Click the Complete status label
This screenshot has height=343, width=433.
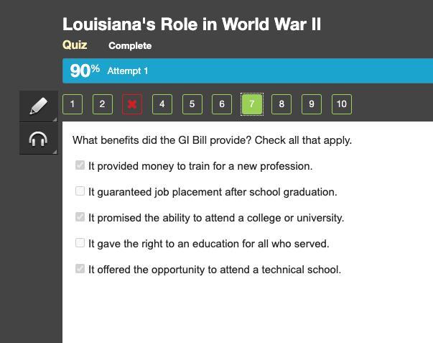coord(130,45)
